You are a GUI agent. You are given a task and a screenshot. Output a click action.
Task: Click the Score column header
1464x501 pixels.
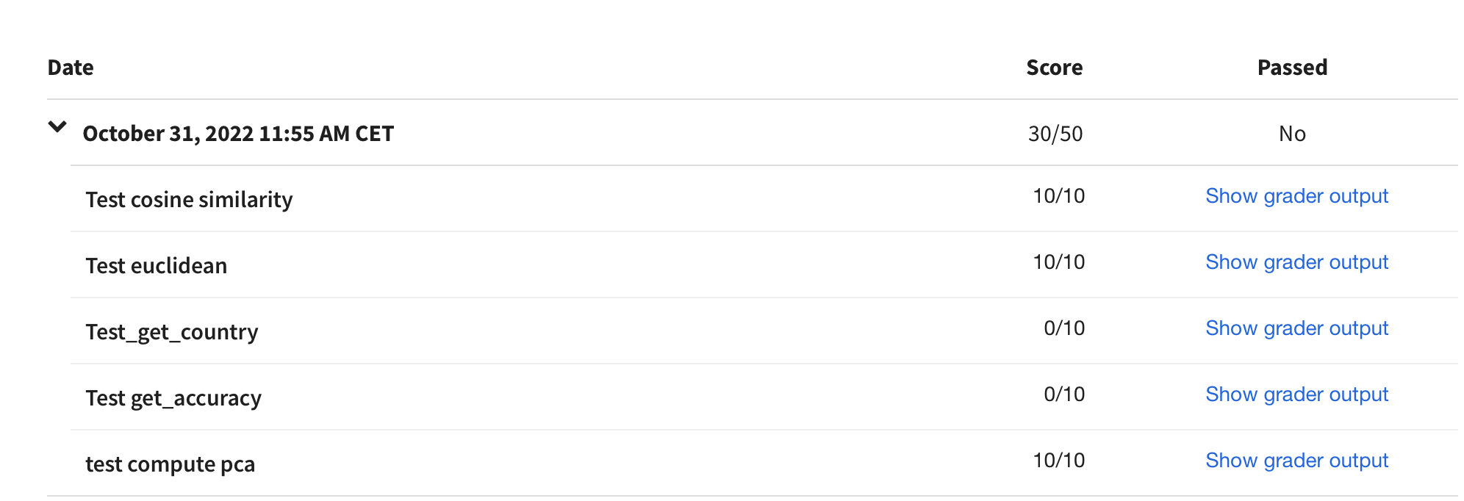pyautogui.click(x=1055, y=68)
